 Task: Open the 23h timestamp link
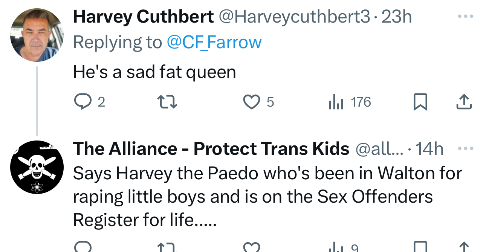point(396,17)
